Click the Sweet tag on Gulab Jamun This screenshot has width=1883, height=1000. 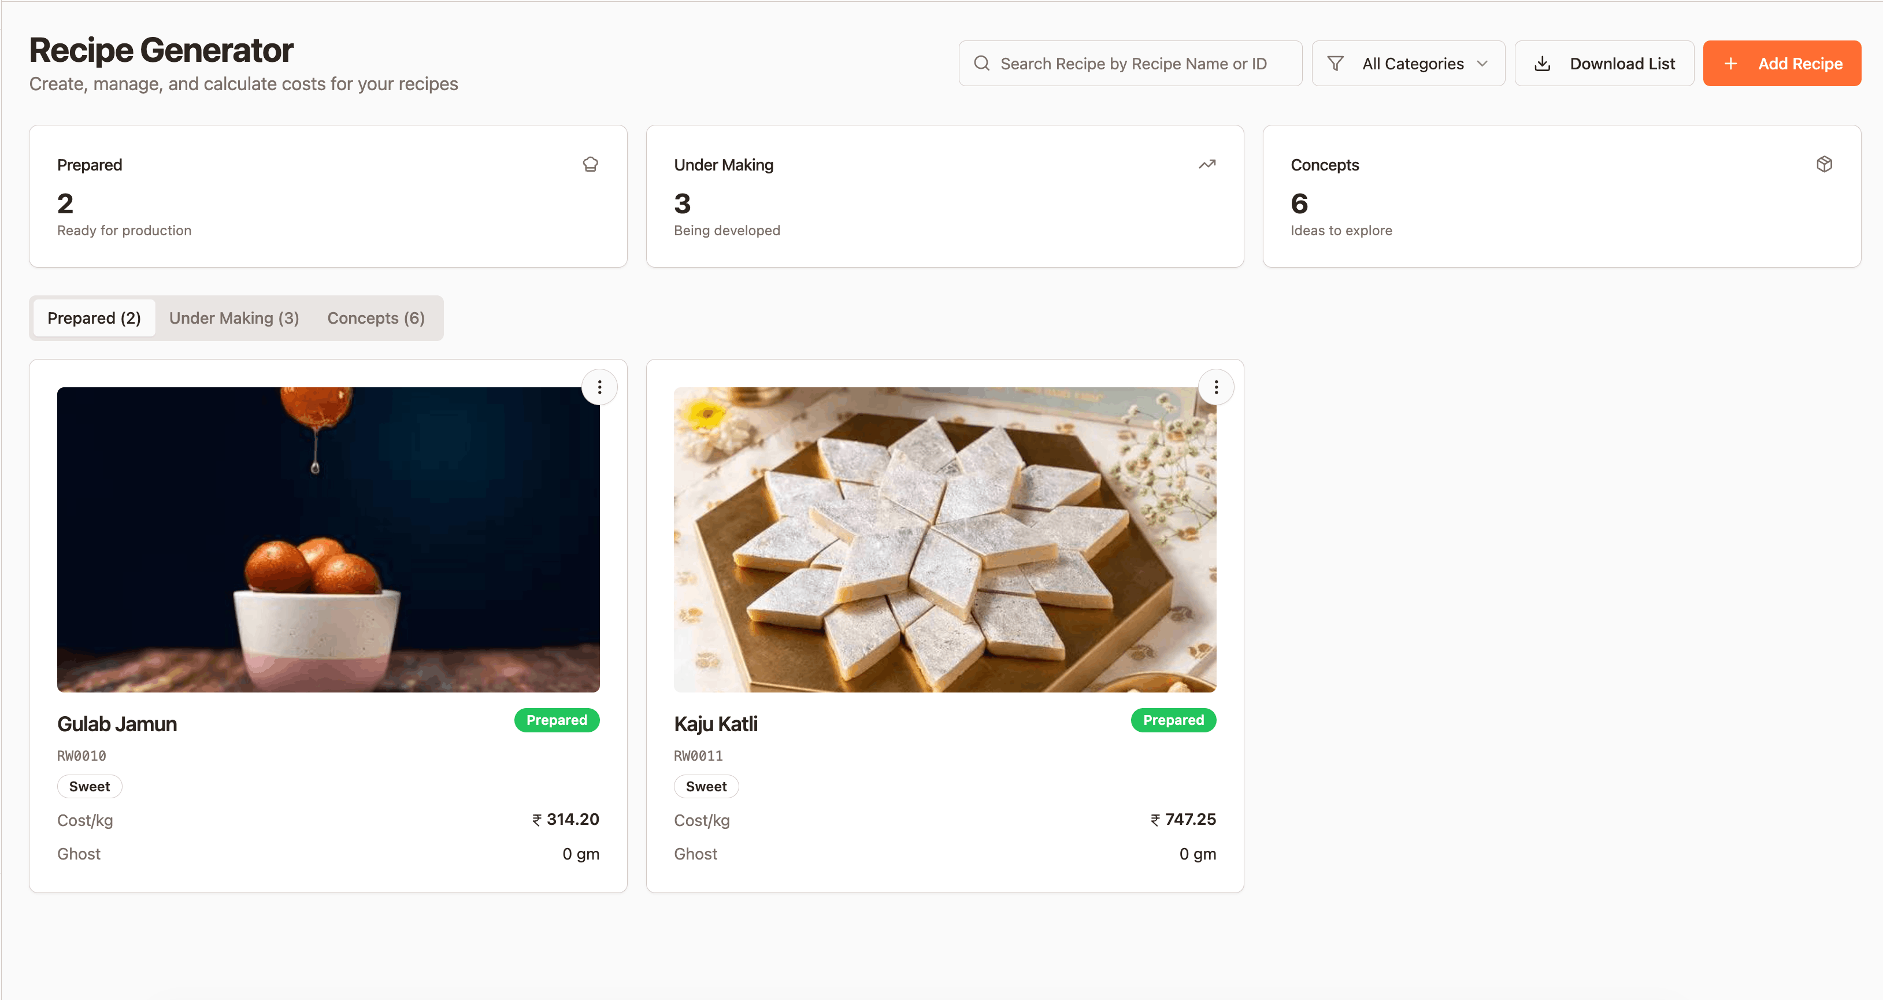point(90,787)
